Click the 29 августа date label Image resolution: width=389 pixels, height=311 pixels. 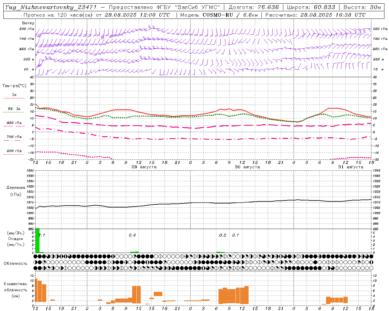[144, 167]
